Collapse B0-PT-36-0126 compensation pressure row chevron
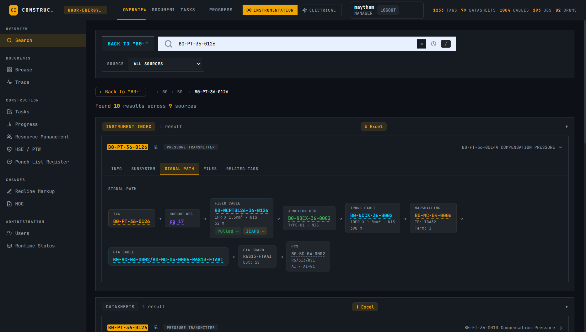This screenshot has width=586, height=332. [x=561, y=147]
